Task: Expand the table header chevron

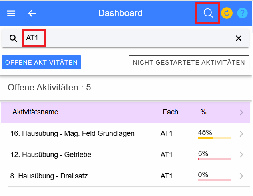Action: (x=241, y=112)
